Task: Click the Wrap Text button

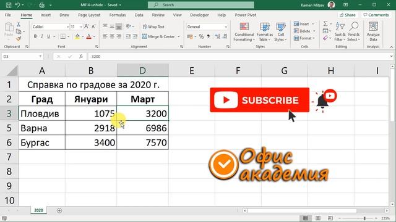Action: tap(153, 27)
